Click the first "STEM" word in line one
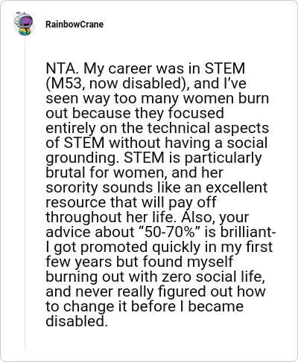The width and height of the screenshot is (298, 362). point(224,68)
